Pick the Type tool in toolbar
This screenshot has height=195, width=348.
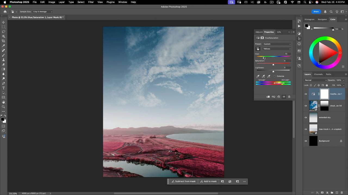click(4, 88)
